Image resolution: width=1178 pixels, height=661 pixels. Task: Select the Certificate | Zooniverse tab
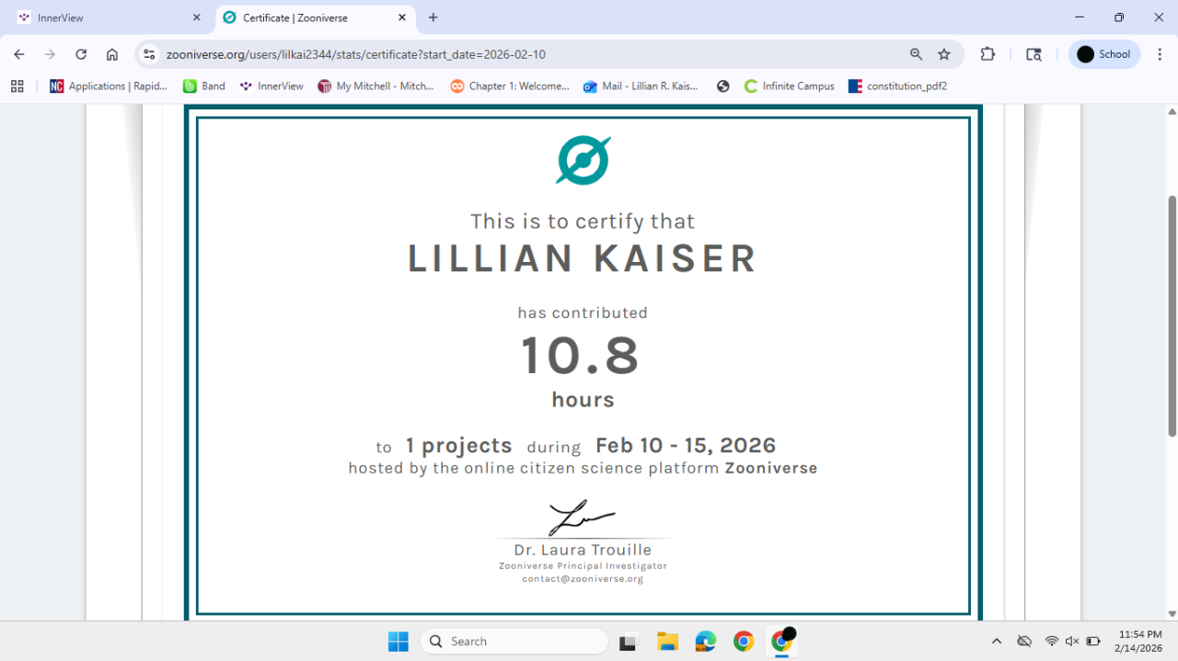pyautogui.click(x=315, y=17)
